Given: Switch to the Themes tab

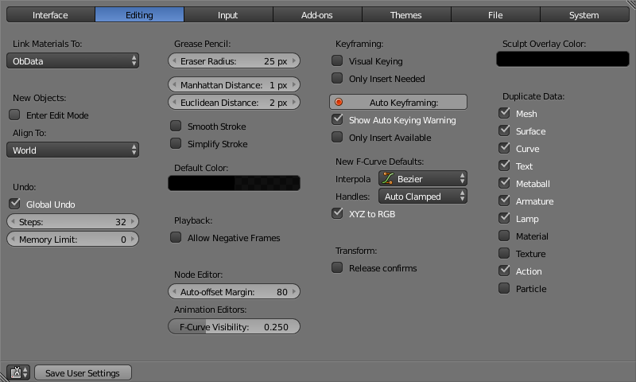Looking at the screenshot, I should (406, 15).
